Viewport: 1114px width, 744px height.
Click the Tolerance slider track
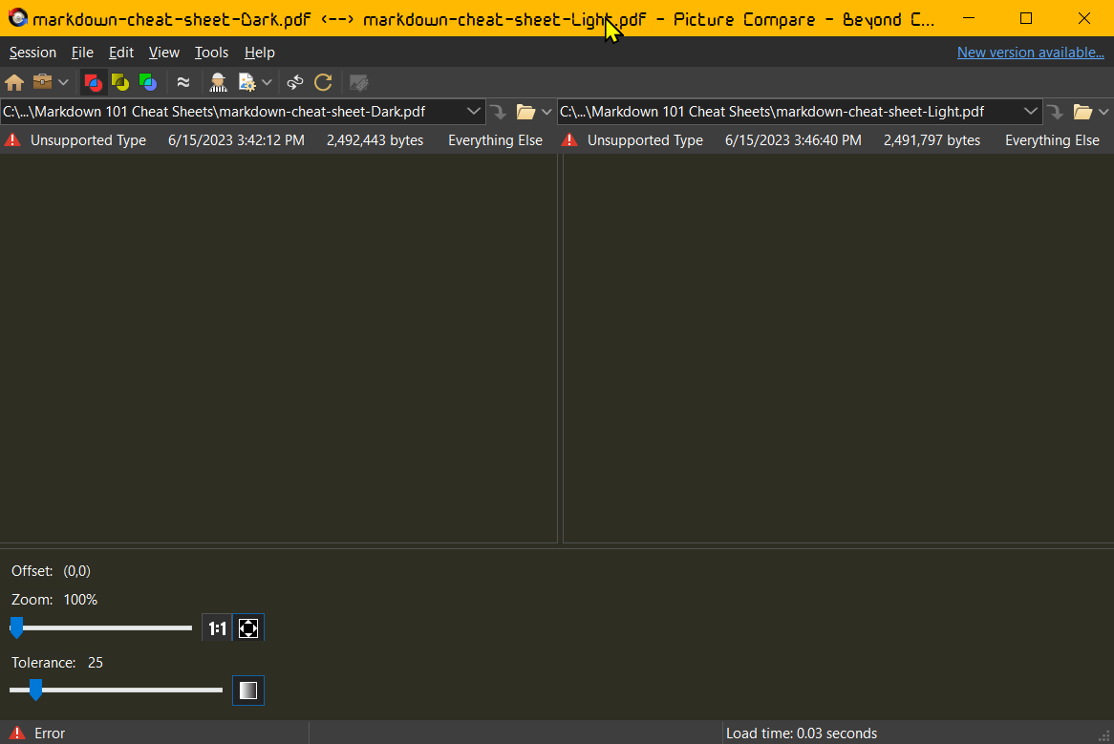coord(134,690)
